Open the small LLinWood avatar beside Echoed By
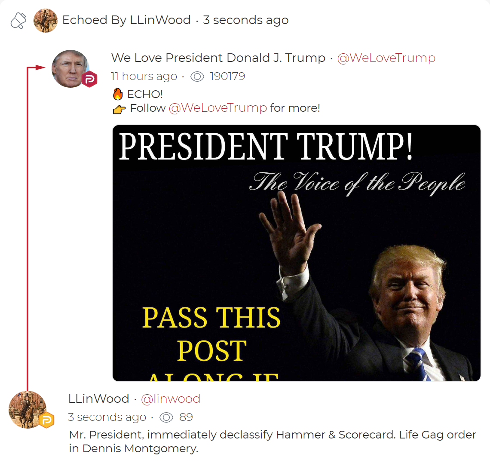Image resolution: width=490 pixels, height=466 pixels. point(46,21)
